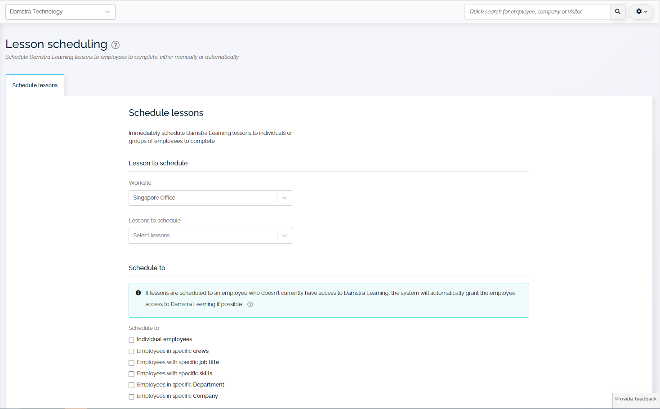The height and width of the screenshot is (409, 660).
Task: Expand the Damstra Technology company selector
Action: 107,12
